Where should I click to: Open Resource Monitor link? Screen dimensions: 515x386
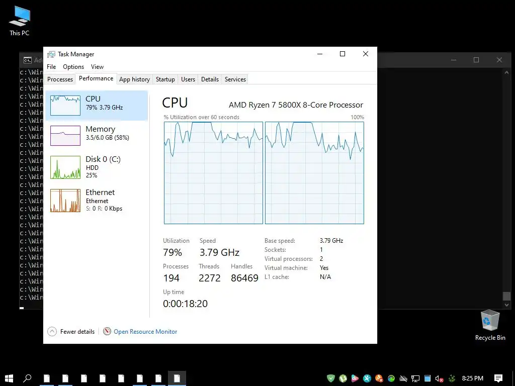coord(145,332)
